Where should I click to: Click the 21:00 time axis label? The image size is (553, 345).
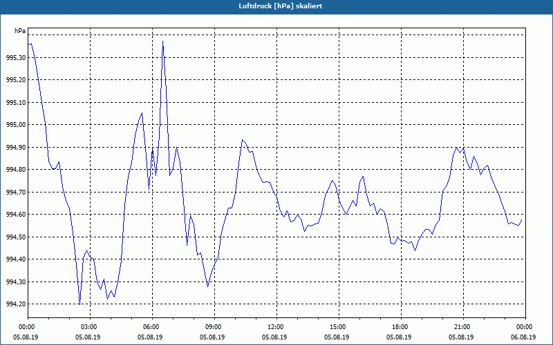[x=461, y=327]
